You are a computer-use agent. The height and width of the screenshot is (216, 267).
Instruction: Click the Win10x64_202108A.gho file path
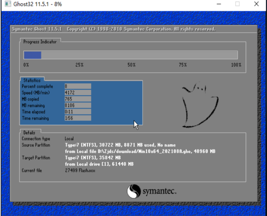144,151
